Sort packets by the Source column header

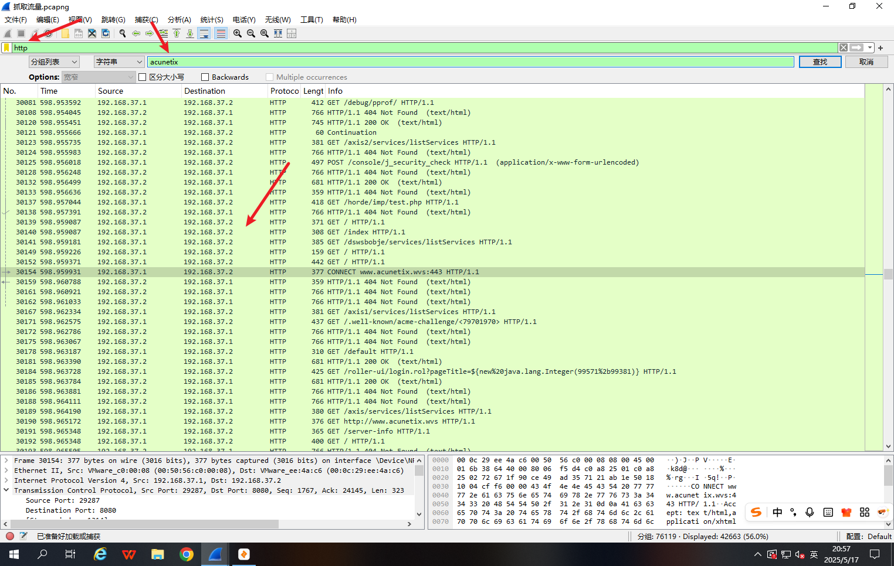[x=138, y=91]
